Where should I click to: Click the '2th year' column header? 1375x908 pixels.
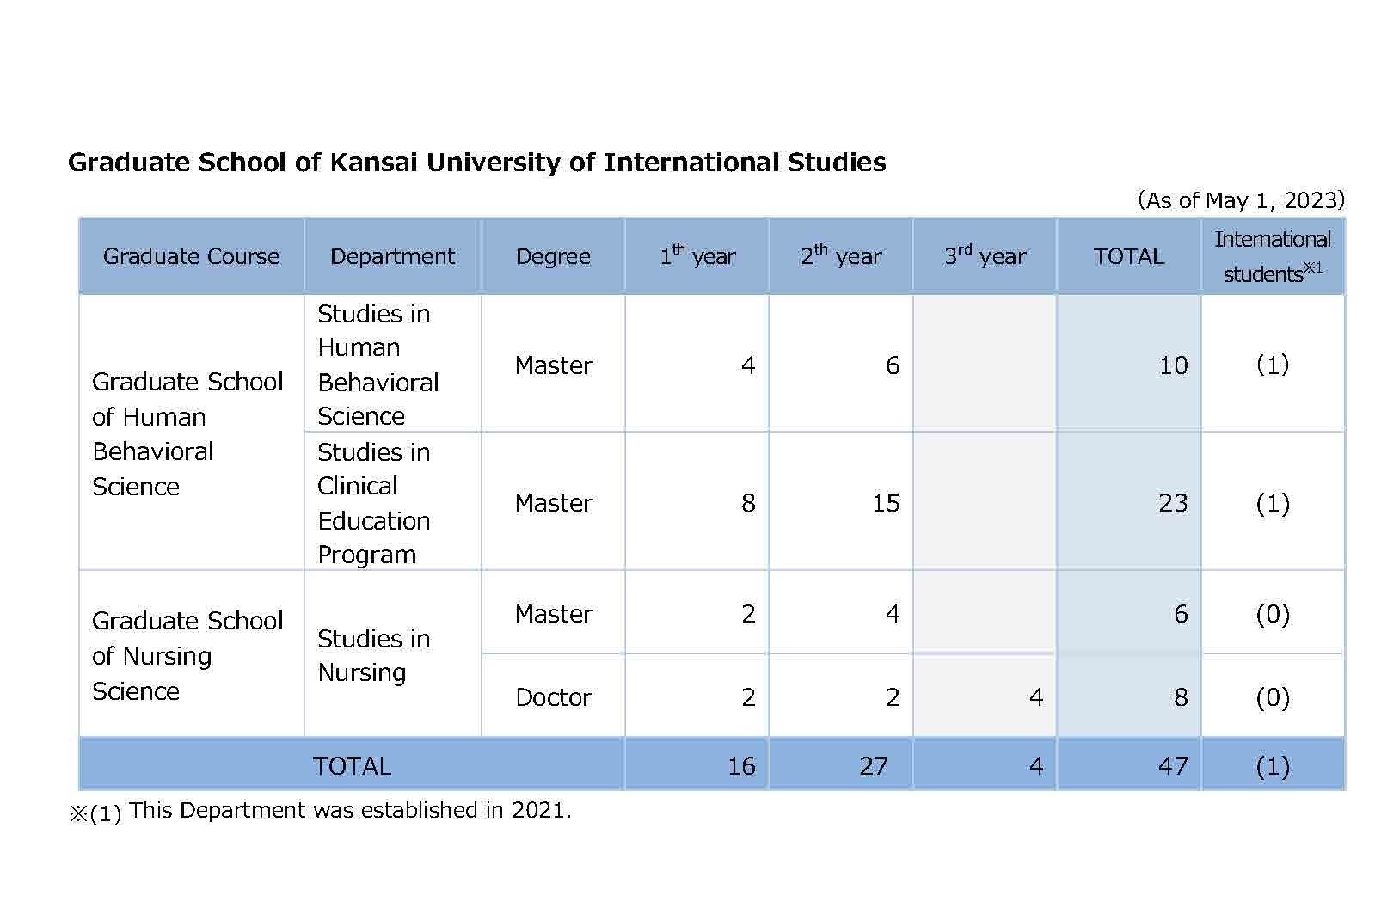pyautogui.click(x=841, y=256)
